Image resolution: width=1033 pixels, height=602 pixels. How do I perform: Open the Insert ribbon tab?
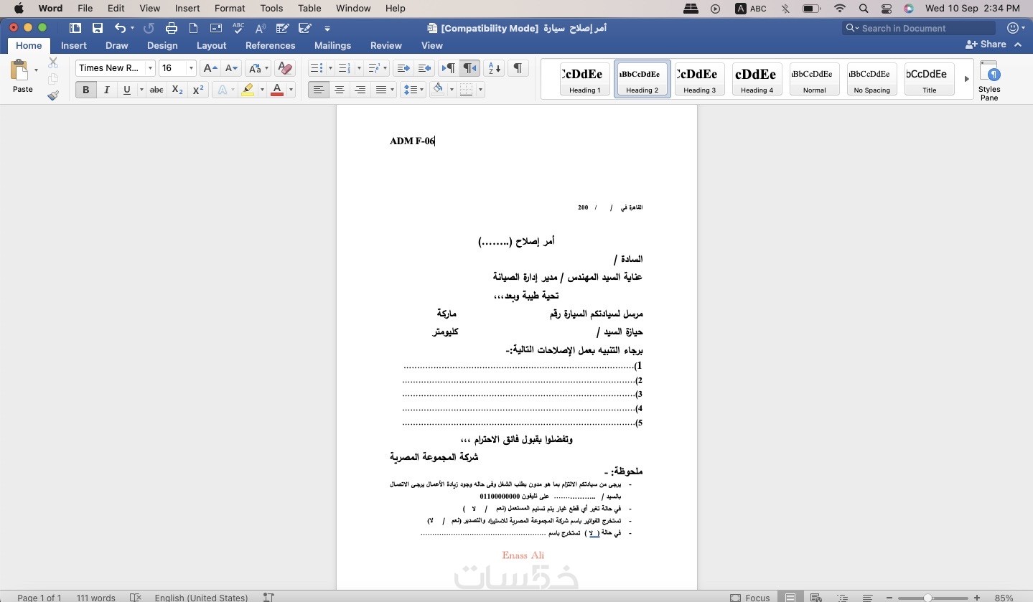pos(74,45)
